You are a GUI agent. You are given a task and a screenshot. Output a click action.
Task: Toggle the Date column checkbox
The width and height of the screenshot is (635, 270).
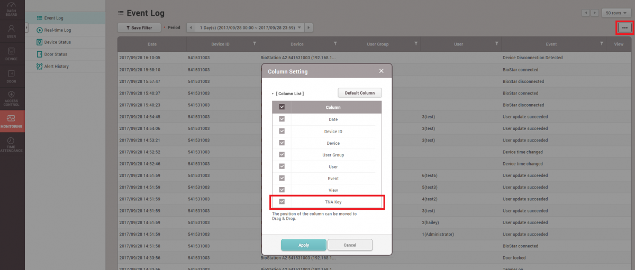[x=282, y=119]
